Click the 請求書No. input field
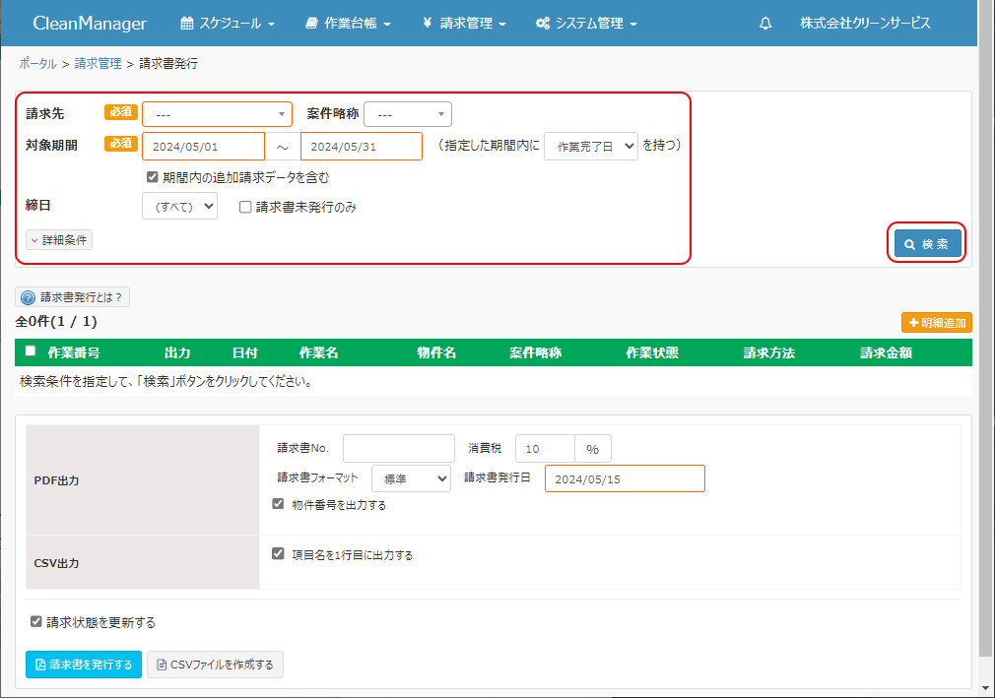 point(399,449)
